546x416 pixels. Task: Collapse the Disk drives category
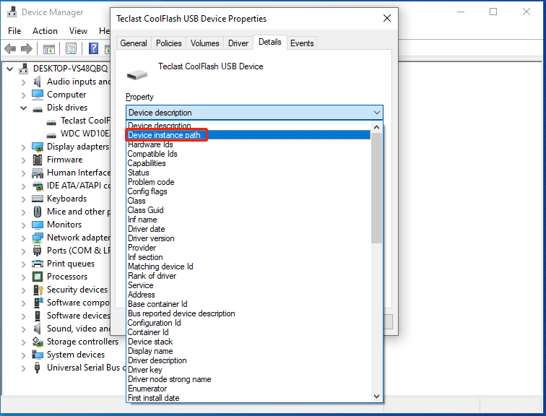(x=23, y=108)
